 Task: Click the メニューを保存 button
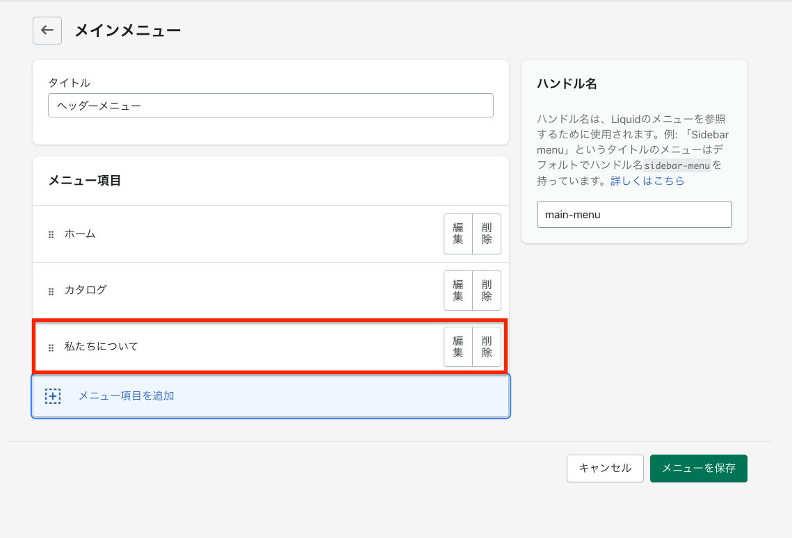point(698,468)
